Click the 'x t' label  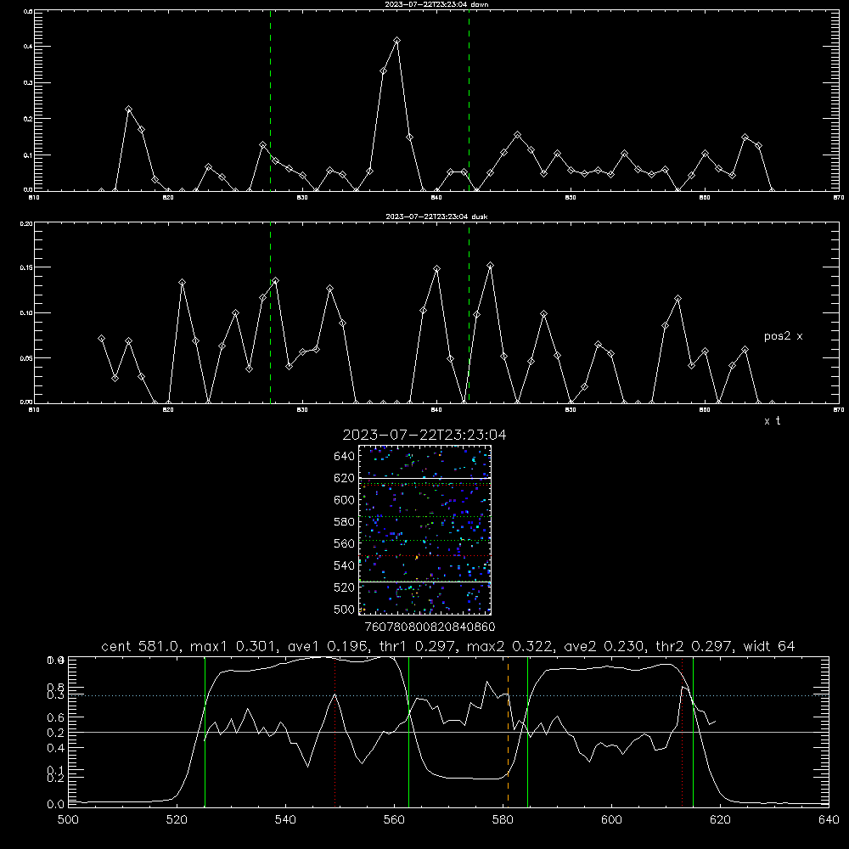pos(772,421)
